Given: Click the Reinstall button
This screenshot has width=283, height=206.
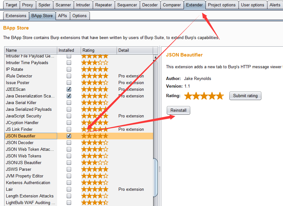Looking at the screenshot, I should pyautogui.click(x=178, y=110).
